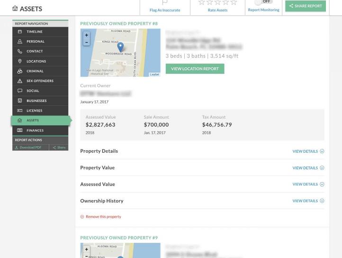The height and width of the screenshot is (258, 342).
Task: Switch to the Businesses section
Action: click(x=40, y=101)
